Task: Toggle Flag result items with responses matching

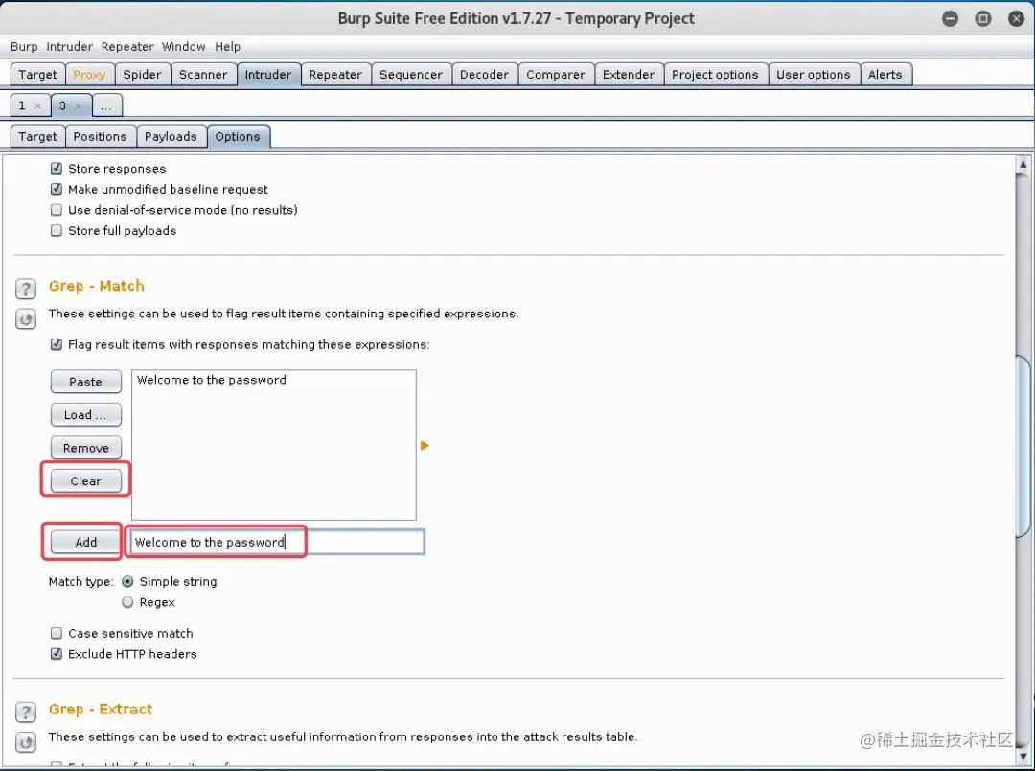Action: pos(57,344)
